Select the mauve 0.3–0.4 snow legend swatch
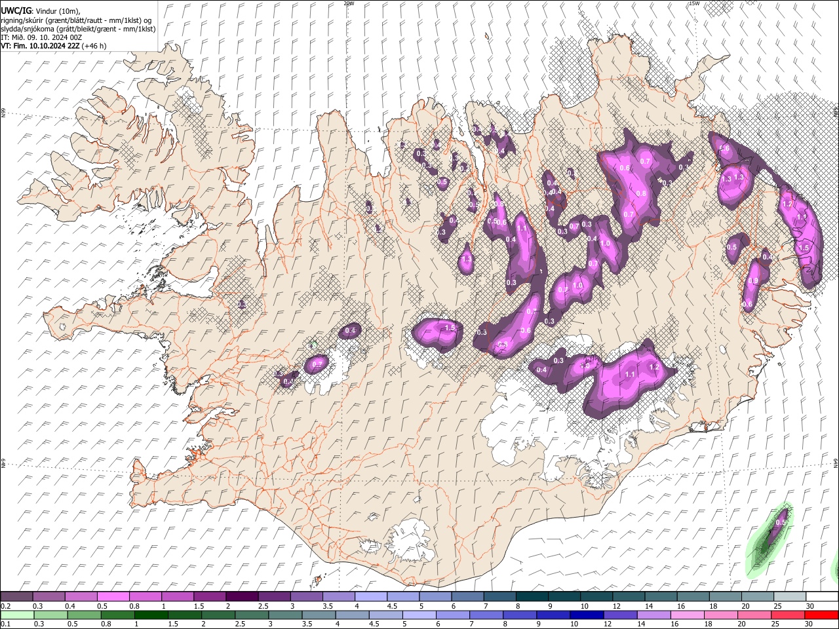The image size is (839, 629). coord(49,597)
